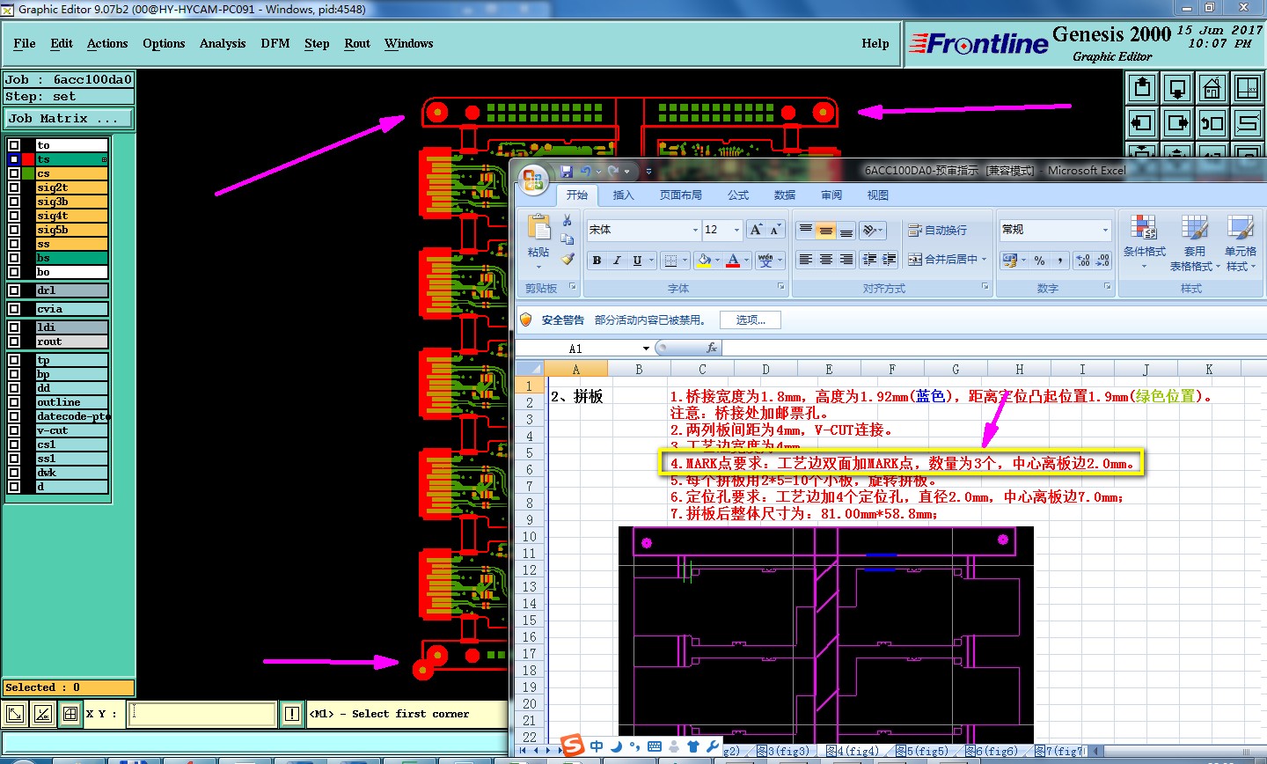Image resolution: width=1267 pixels, height=764 pixels.
Task: Toggle visibility checkbox of layer drl
Action: click(14, 290)
